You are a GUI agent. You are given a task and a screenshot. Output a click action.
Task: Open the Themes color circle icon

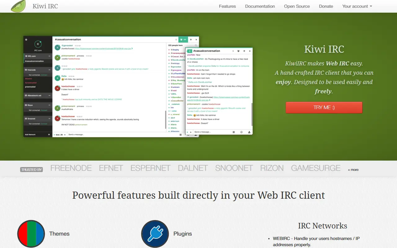[31, 234]
